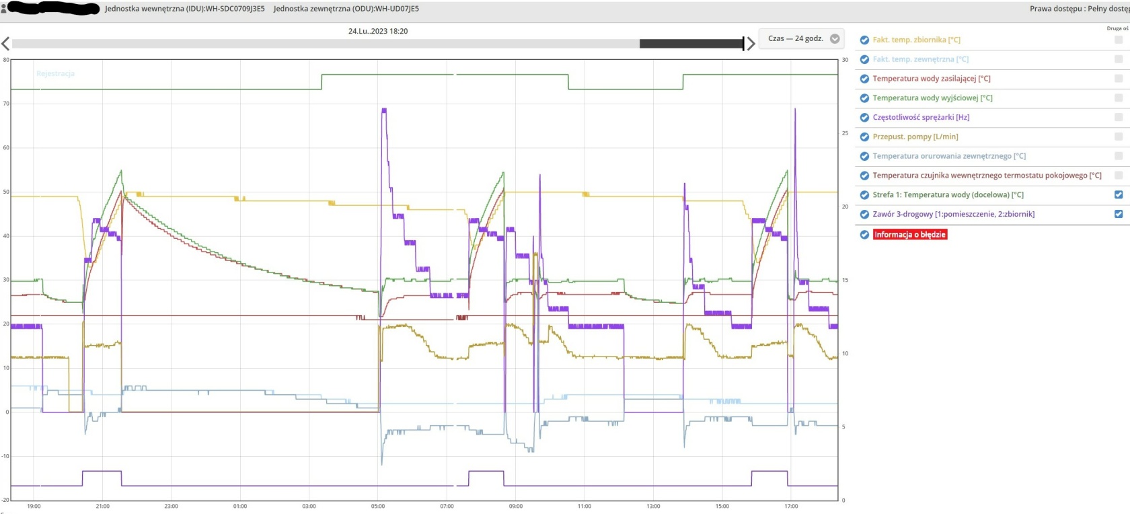The width and height of the screenshot is (1130, 514).
Task: Toggle visibility icon for Fakt. temp. zbiornika
Action: [x=864, y=40]
